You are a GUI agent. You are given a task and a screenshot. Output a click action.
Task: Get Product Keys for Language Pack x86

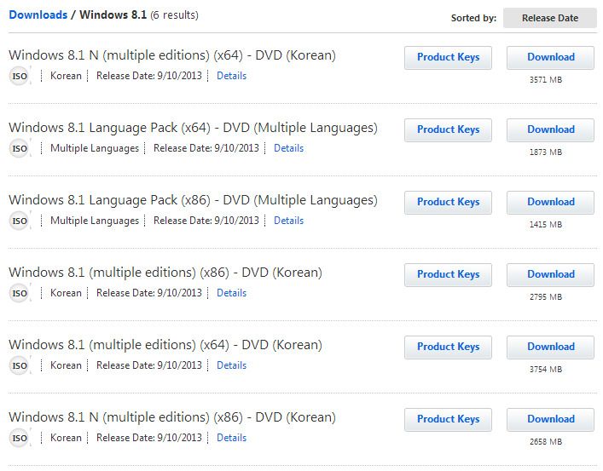pyautogui.click(x=448, y=202)
